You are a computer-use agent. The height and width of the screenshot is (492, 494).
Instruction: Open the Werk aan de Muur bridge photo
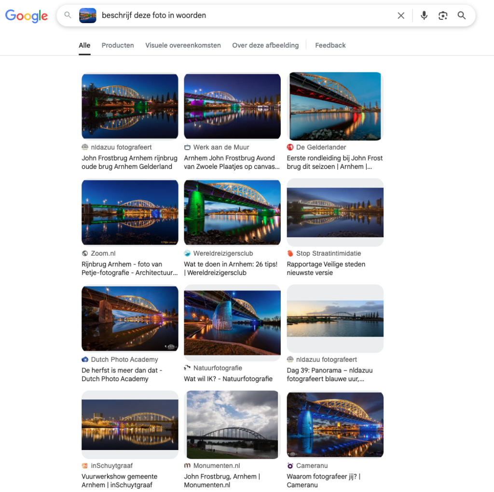(x=232, y=106)
